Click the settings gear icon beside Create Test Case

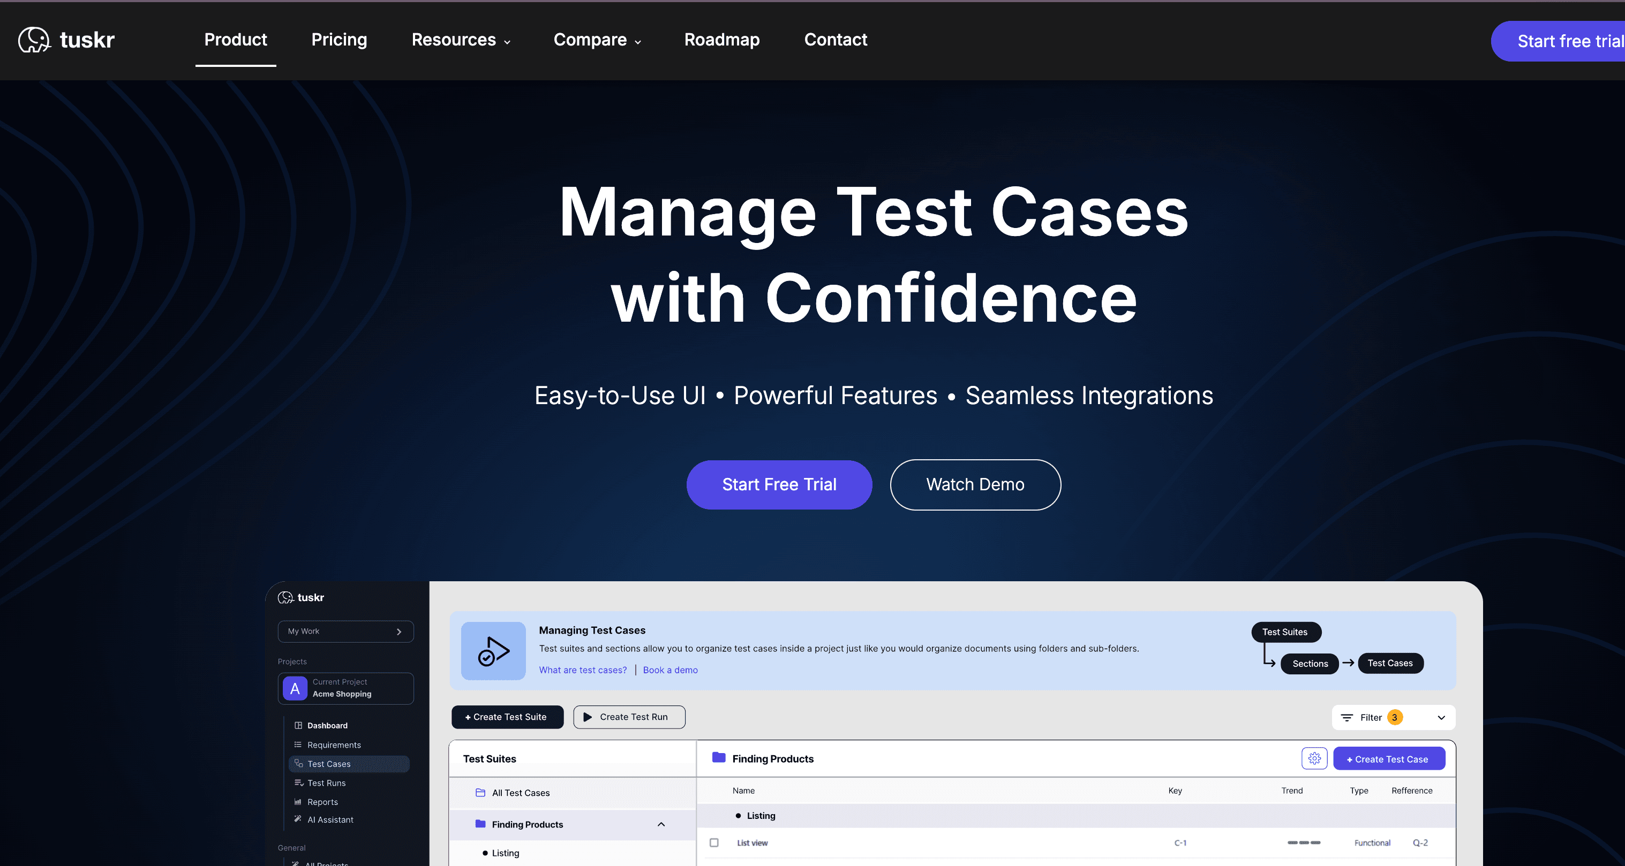1314,759
